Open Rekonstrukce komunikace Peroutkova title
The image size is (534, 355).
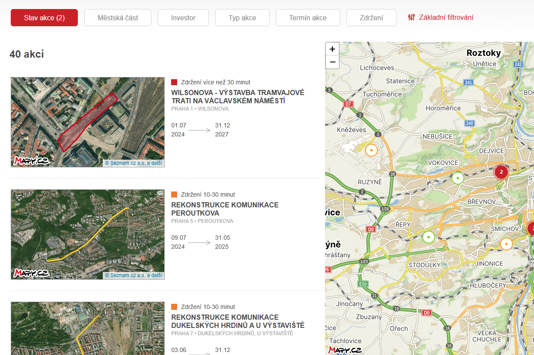tap(225, 209)
